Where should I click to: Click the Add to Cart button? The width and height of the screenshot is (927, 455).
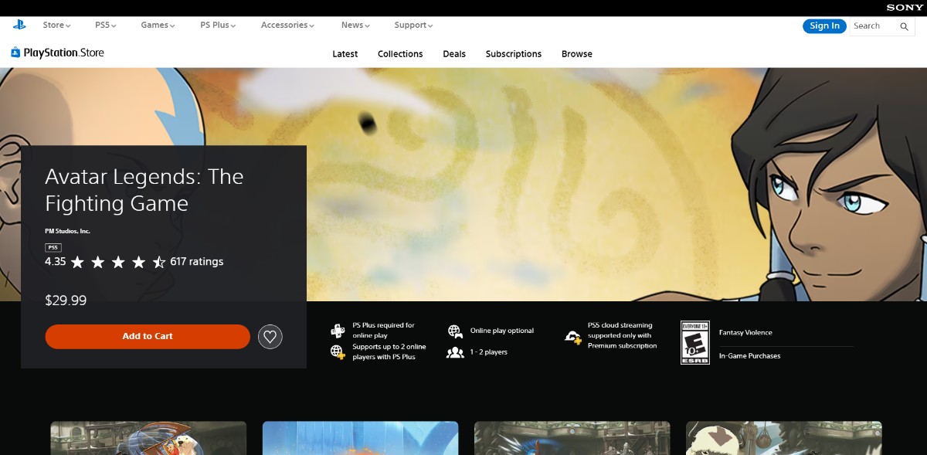coord(148,336)
